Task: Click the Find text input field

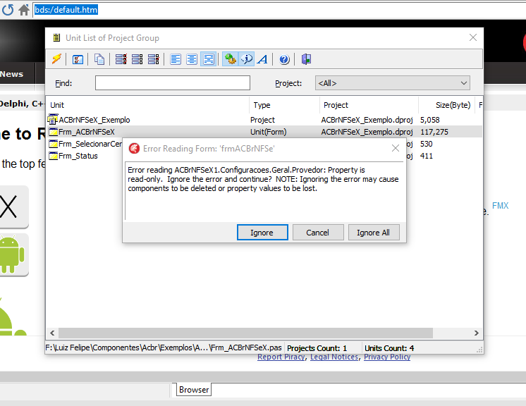Action: [173, 82]
